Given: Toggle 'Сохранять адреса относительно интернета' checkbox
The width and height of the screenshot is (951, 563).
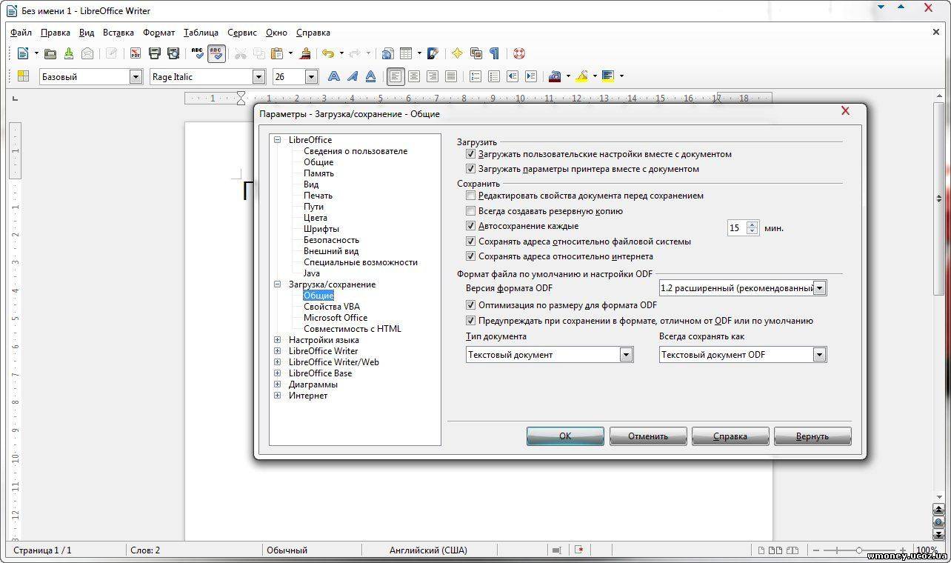Looking at the screenshot, I should (x=470, y=256).
